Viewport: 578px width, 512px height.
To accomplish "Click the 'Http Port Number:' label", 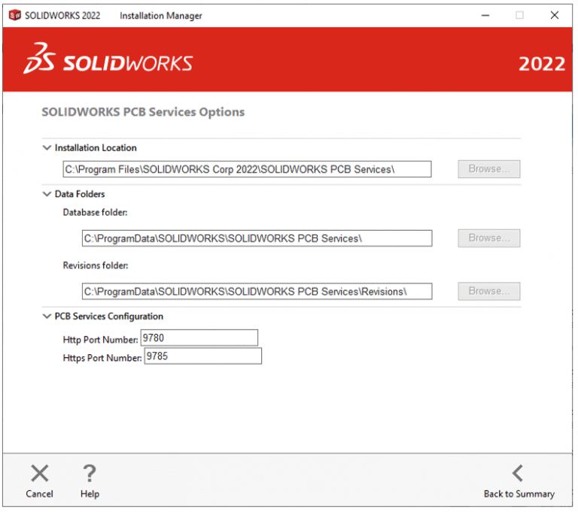I will pyautogui.click(x=100, y=340).
